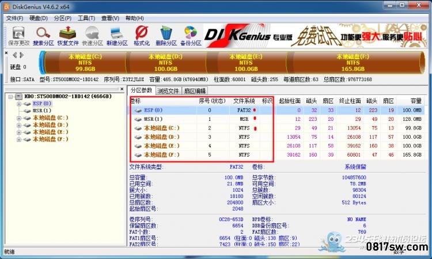Click the drive icon of 本地磁盘(F:) table row

[138, 155]
